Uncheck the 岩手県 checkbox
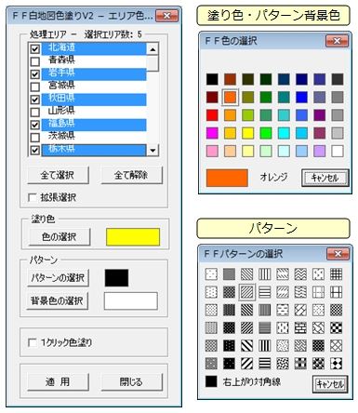 point(35,74)
